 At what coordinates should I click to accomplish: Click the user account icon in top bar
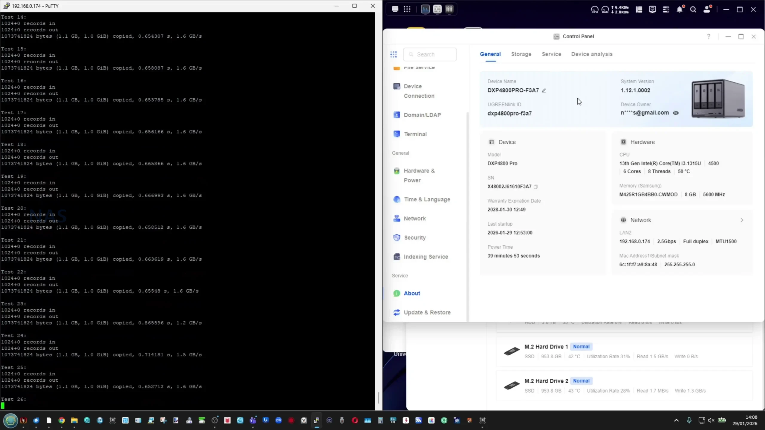(707, 10)
